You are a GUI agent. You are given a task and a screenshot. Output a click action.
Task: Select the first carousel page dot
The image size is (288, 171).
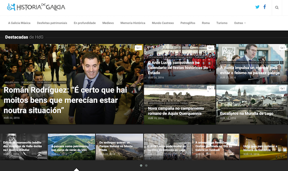tap(141, 165)
